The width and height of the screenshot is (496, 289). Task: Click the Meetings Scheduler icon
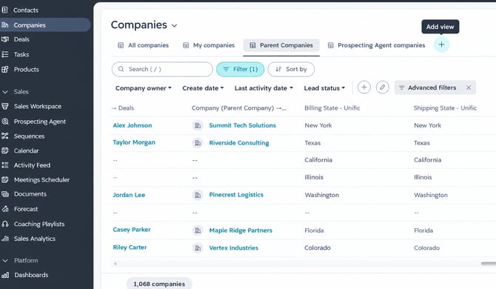(x=4, y=180)
